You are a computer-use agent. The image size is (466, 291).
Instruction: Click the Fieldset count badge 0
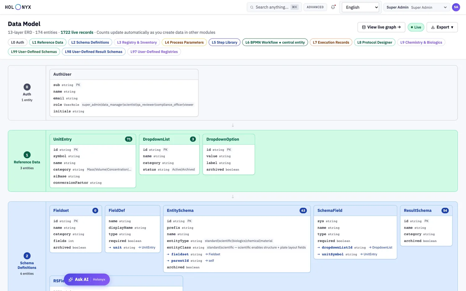(x=95, y=211)
